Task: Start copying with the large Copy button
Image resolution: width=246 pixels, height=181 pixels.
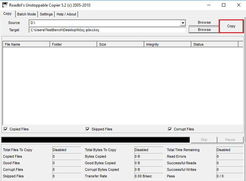Action: tap(231, 26)
